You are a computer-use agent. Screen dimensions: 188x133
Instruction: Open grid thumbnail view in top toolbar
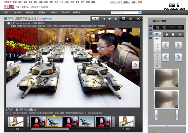[x=123, y=19]
